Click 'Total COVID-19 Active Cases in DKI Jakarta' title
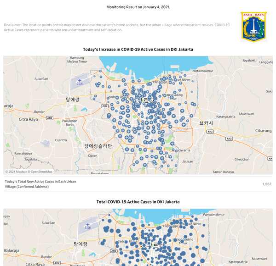This screenshot has height=266, width=276. [138, 202]
